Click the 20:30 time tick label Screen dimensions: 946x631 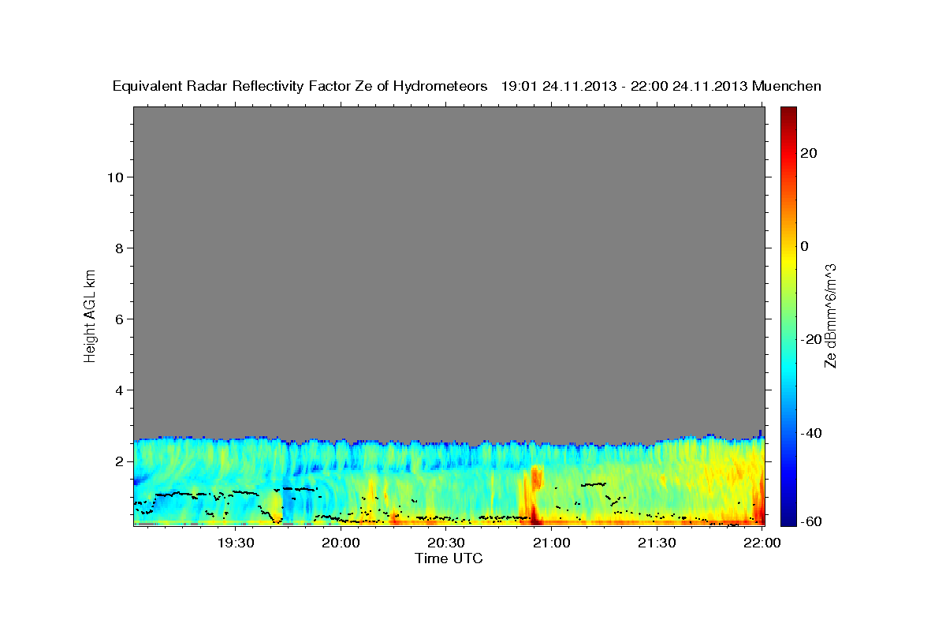445,543
